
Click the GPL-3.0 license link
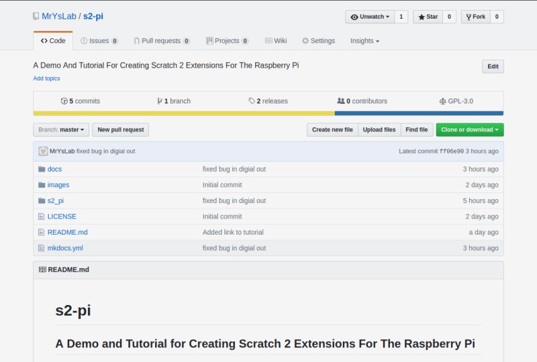tap(456, 101)
